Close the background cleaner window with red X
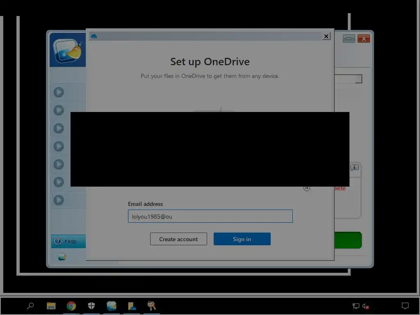 pos(363,39)
